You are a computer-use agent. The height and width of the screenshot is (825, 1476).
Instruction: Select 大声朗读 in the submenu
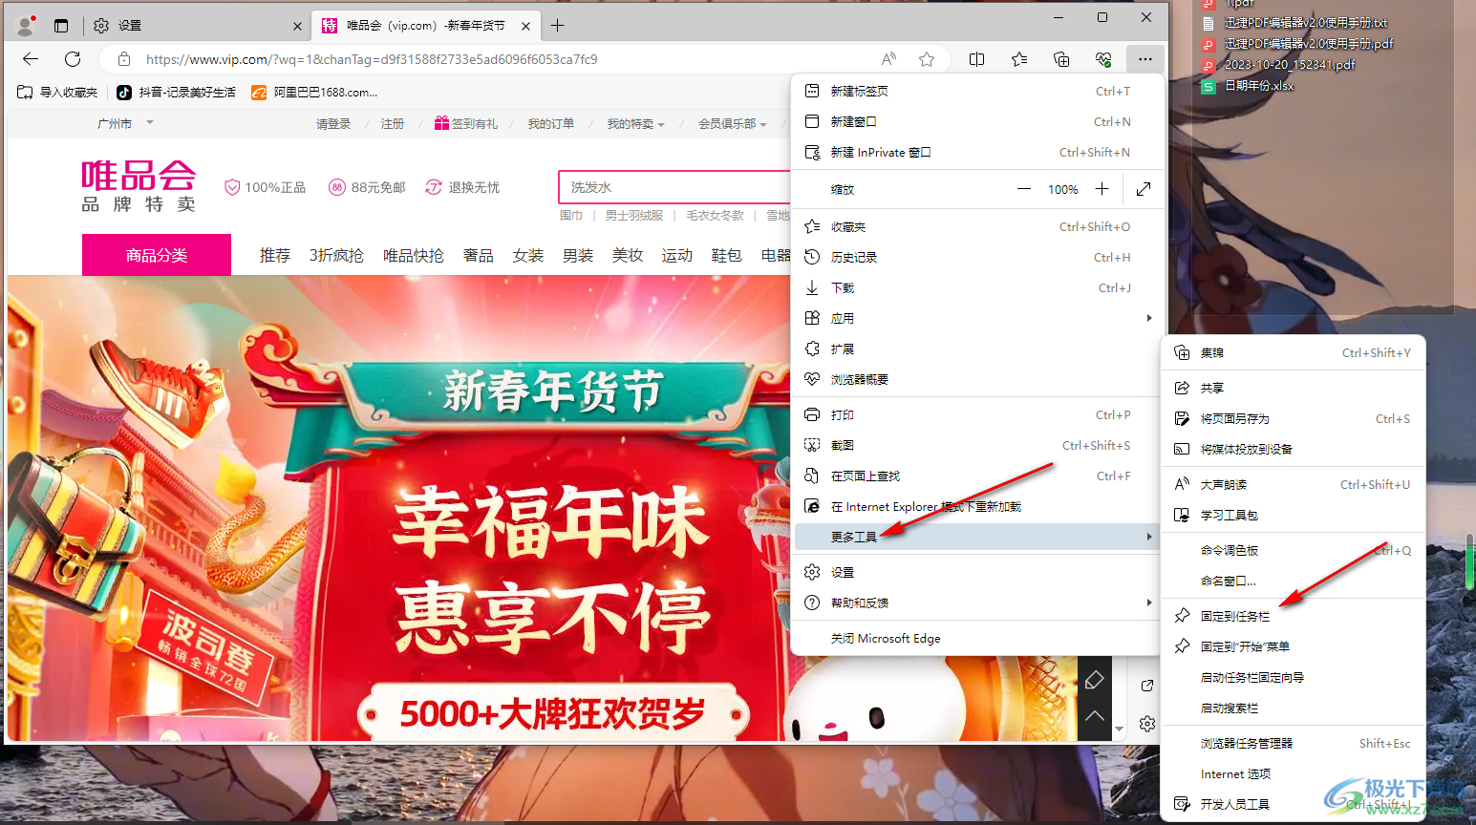1293,484
